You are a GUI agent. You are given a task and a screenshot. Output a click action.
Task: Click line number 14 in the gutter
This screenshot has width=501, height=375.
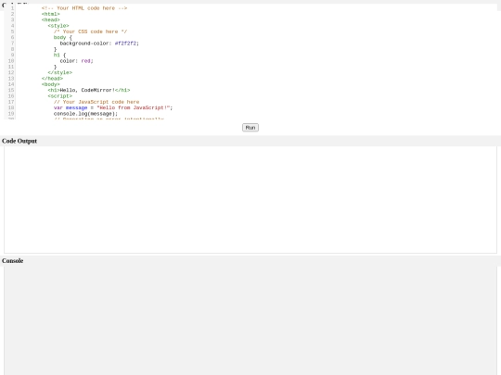[11, 84]
